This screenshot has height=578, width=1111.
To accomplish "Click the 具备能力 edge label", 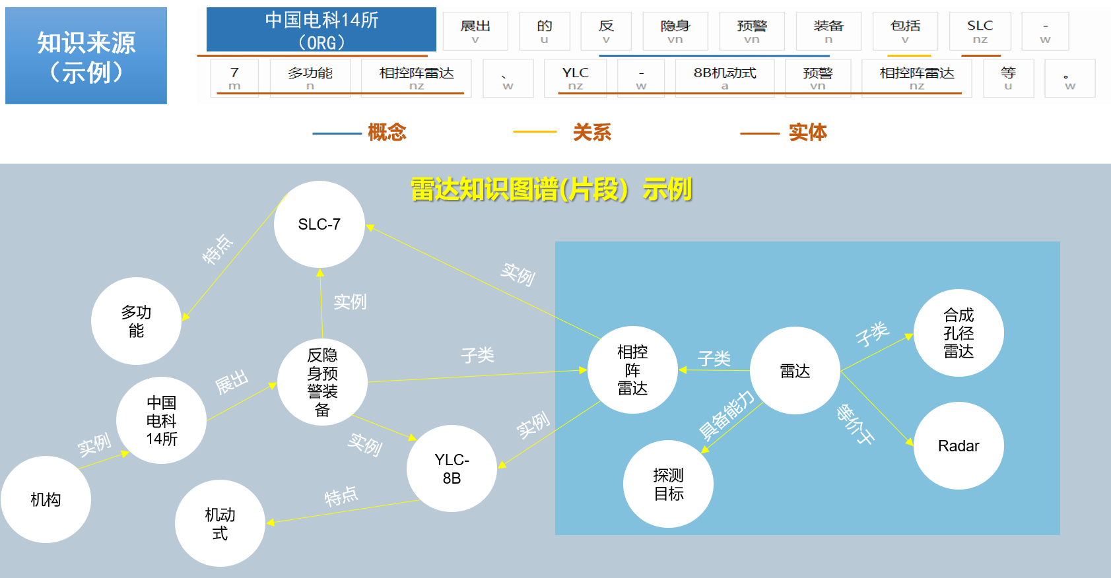I will pos(726,415).
